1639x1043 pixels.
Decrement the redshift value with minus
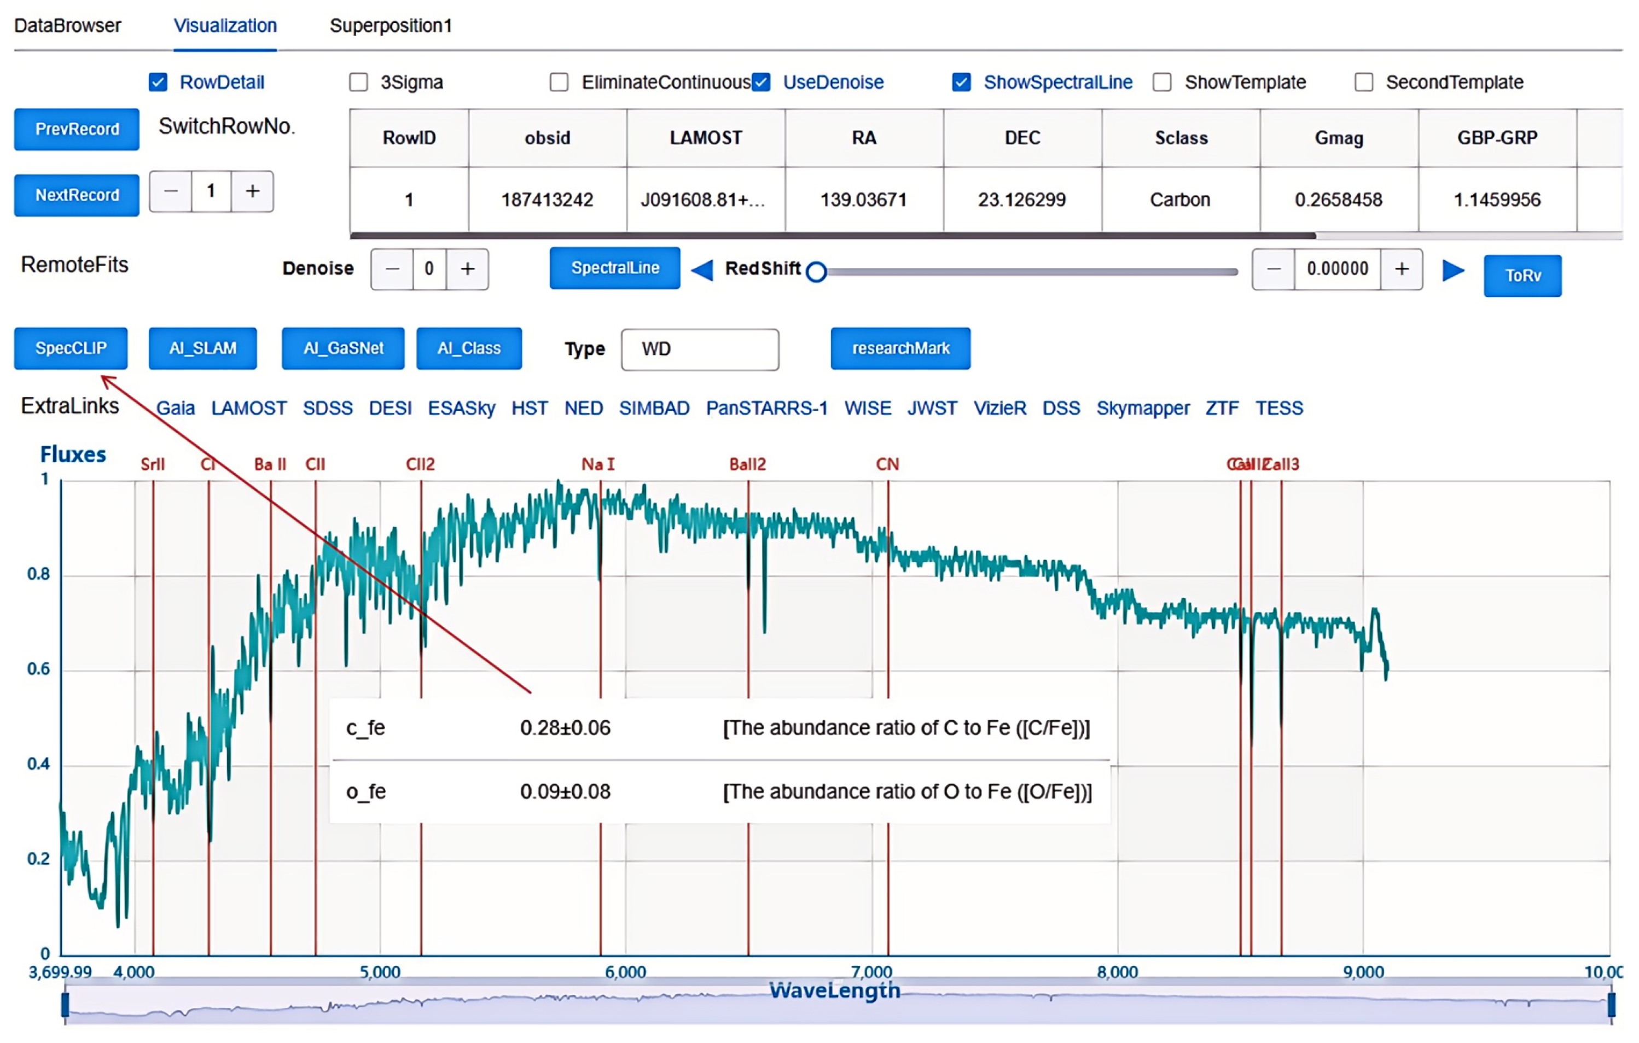tap(1274, 269)
